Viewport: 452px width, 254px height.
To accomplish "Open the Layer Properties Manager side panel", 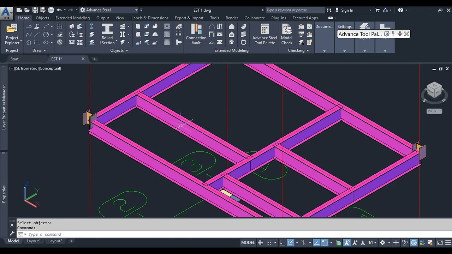I will pos(4,107).
